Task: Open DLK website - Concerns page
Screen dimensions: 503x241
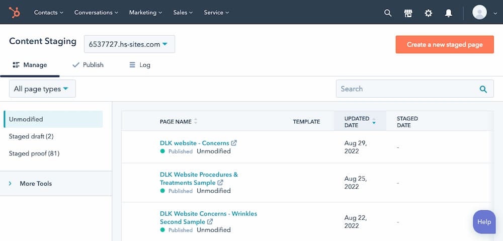Action: tap(194, 143)
